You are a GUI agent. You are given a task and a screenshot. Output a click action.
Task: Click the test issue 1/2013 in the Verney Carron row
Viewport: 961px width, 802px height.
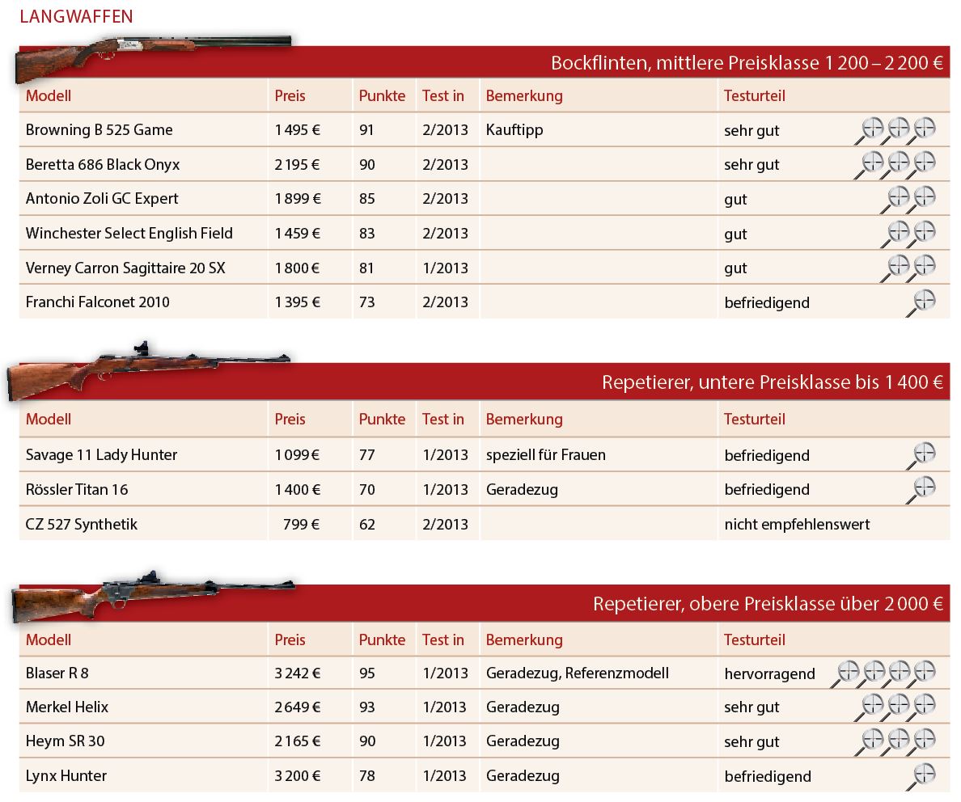[x=445, y=268]
